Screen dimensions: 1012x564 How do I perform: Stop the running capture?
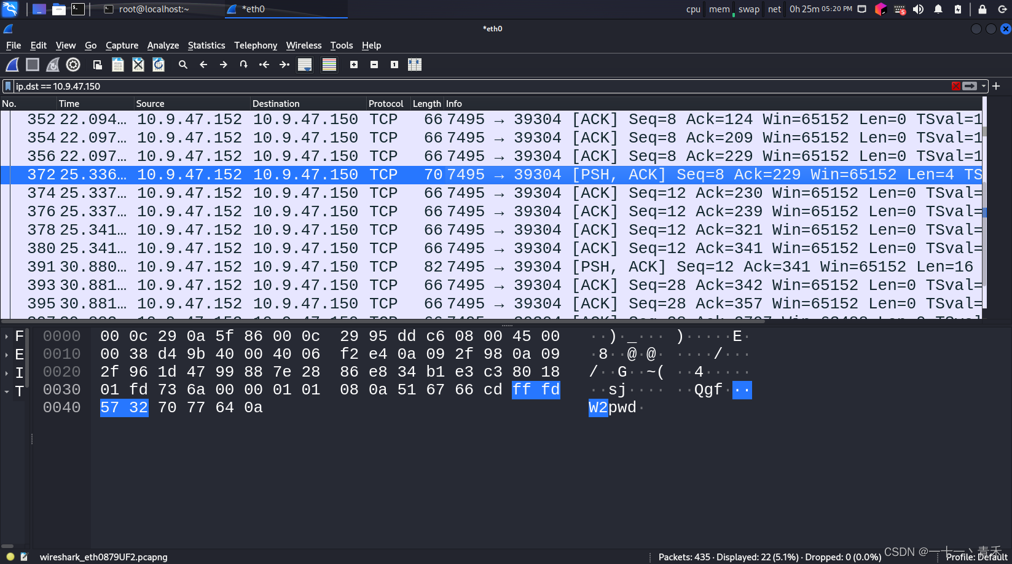point(33,65)
